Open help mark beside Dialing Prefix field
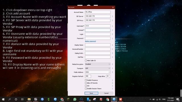This screenshot has width=182, height=102. 112,53
